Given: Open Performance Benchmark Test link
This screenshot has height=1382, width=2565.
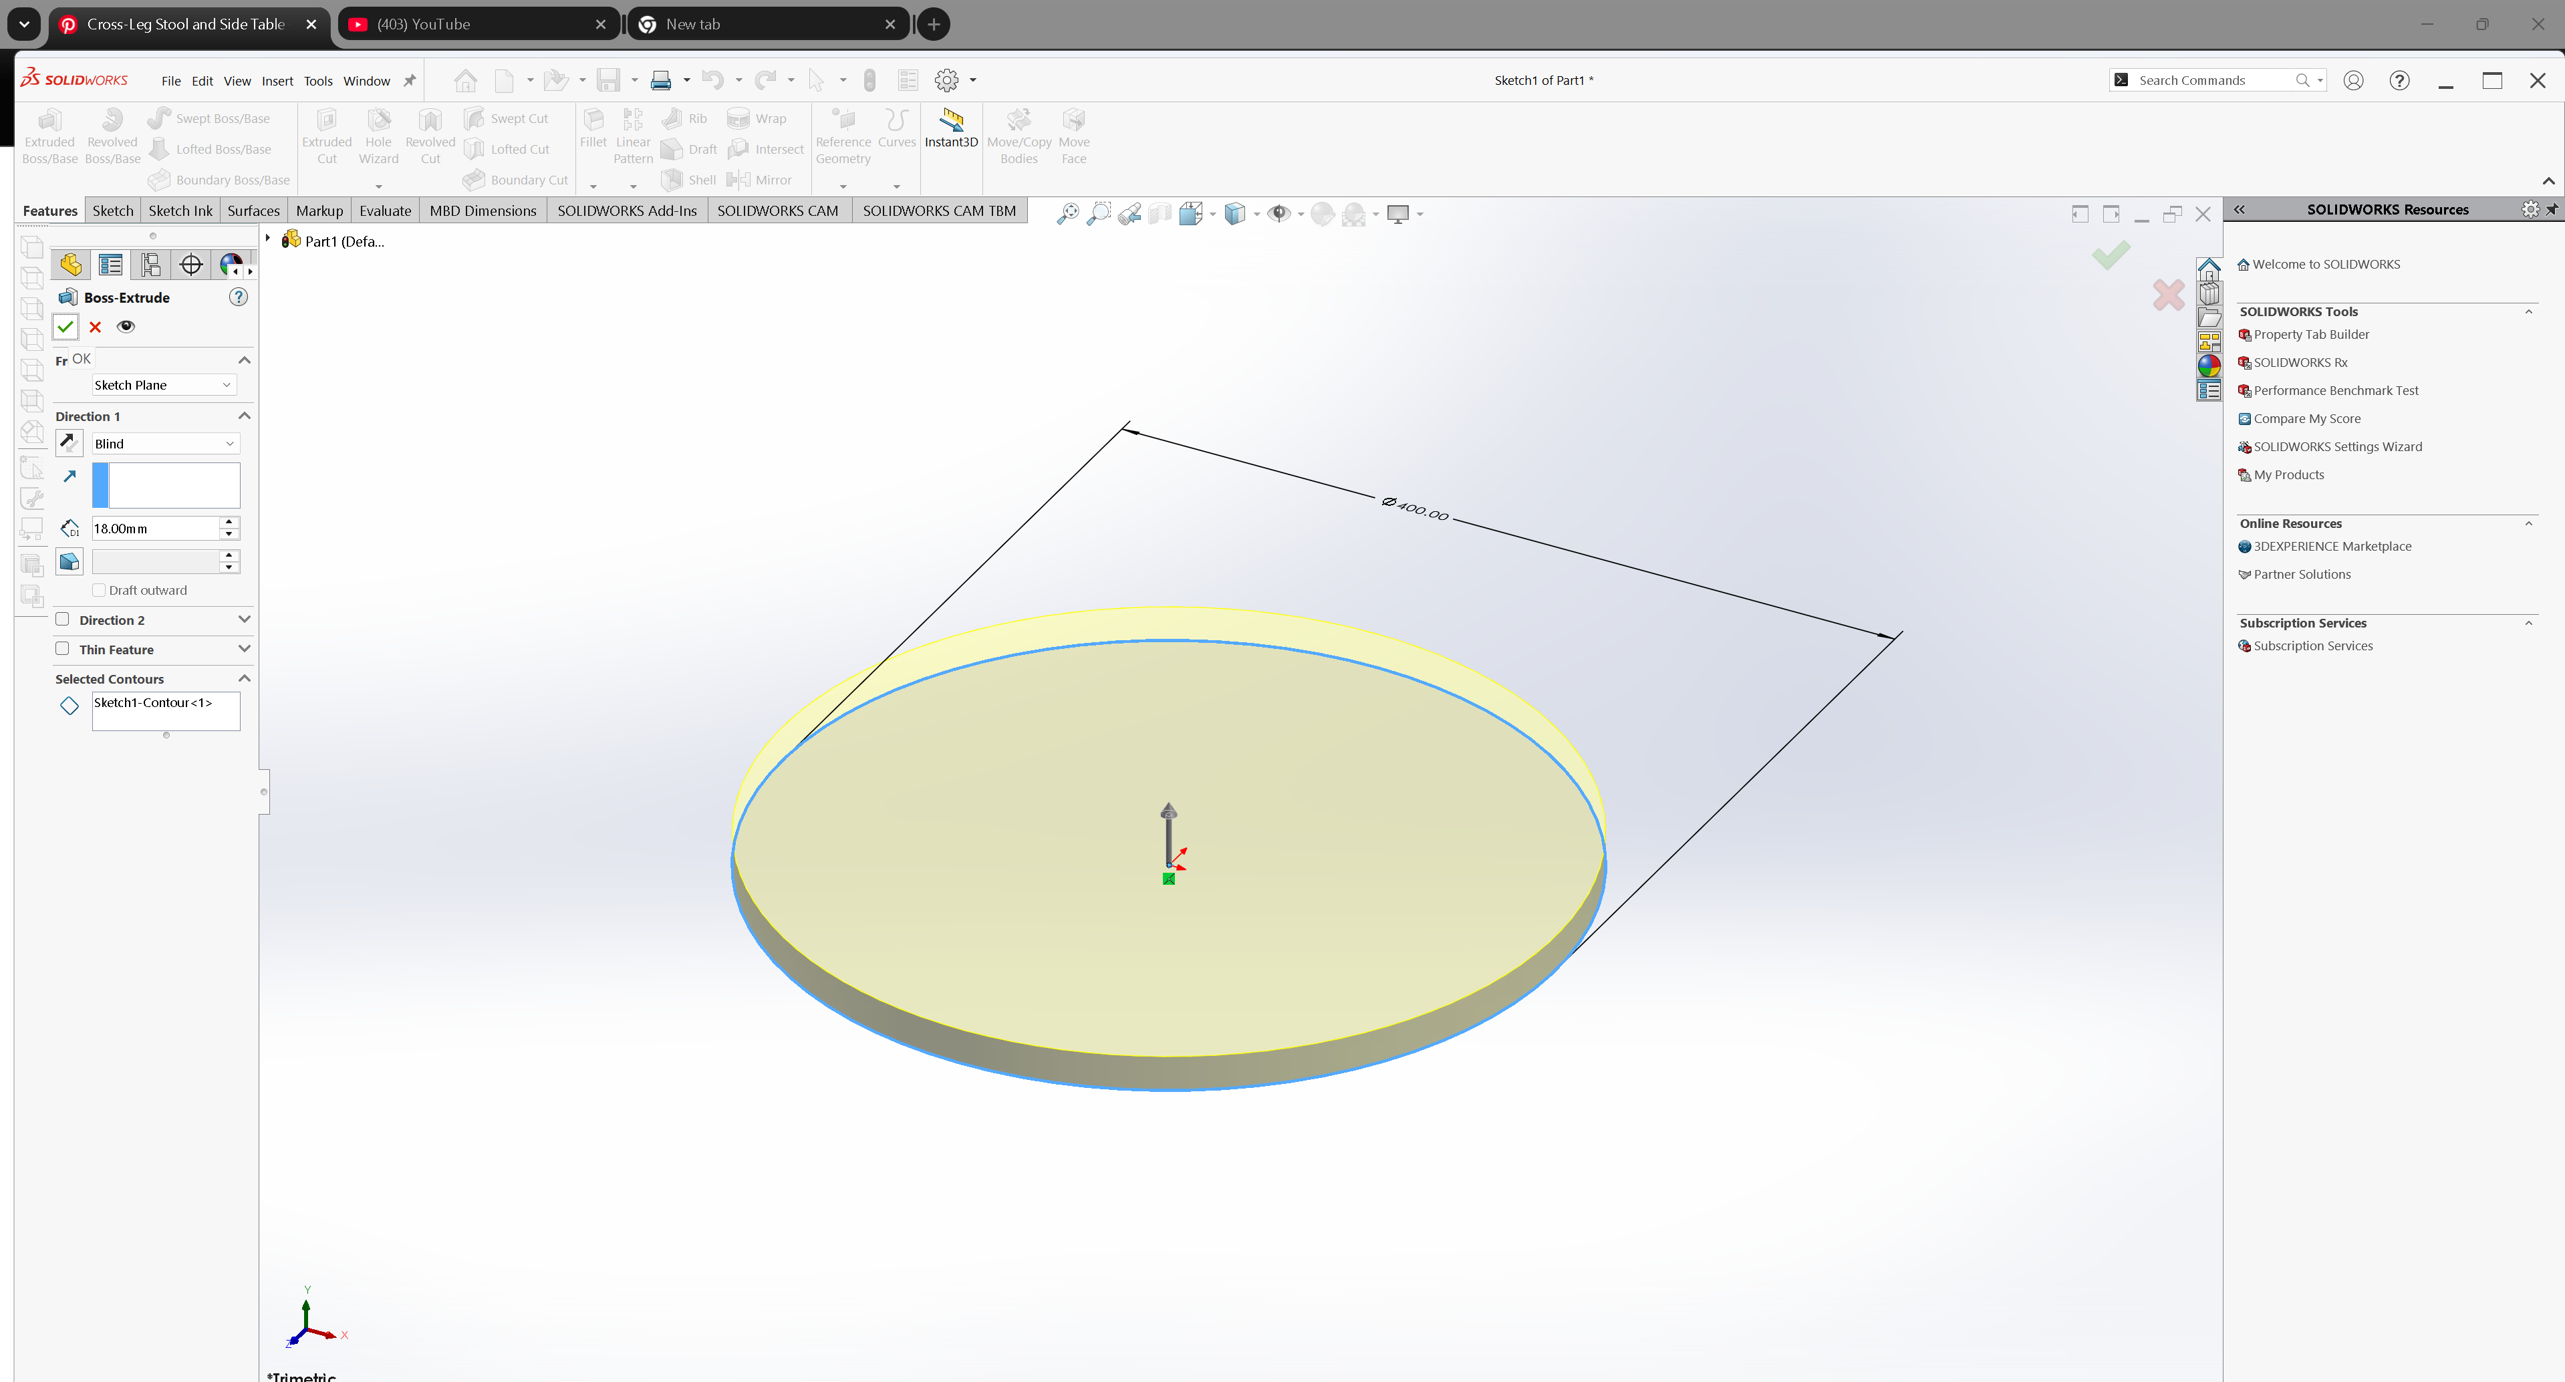Looking at the screenshot, I should (x=2335, y=390).
